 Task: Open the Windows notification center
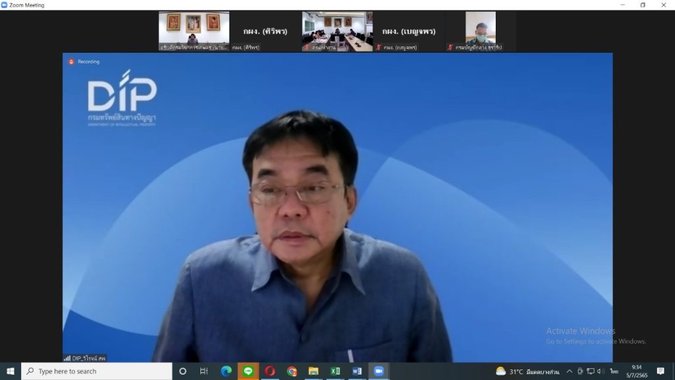[660, 371]
